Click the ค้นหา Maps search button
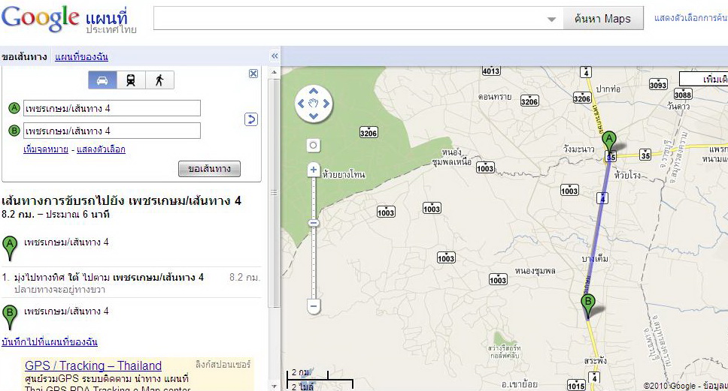The height and width of the screenshot is (391, 728). 603,19
